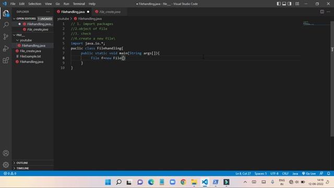Open the Search view in activity bar
Image resolution: width=334 pixels, height=188 pixels.
coord(6,25)
